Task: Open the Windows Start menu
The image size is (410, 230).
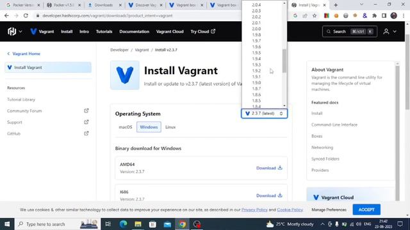Action: pyautogui.click(x=7, y=224)
